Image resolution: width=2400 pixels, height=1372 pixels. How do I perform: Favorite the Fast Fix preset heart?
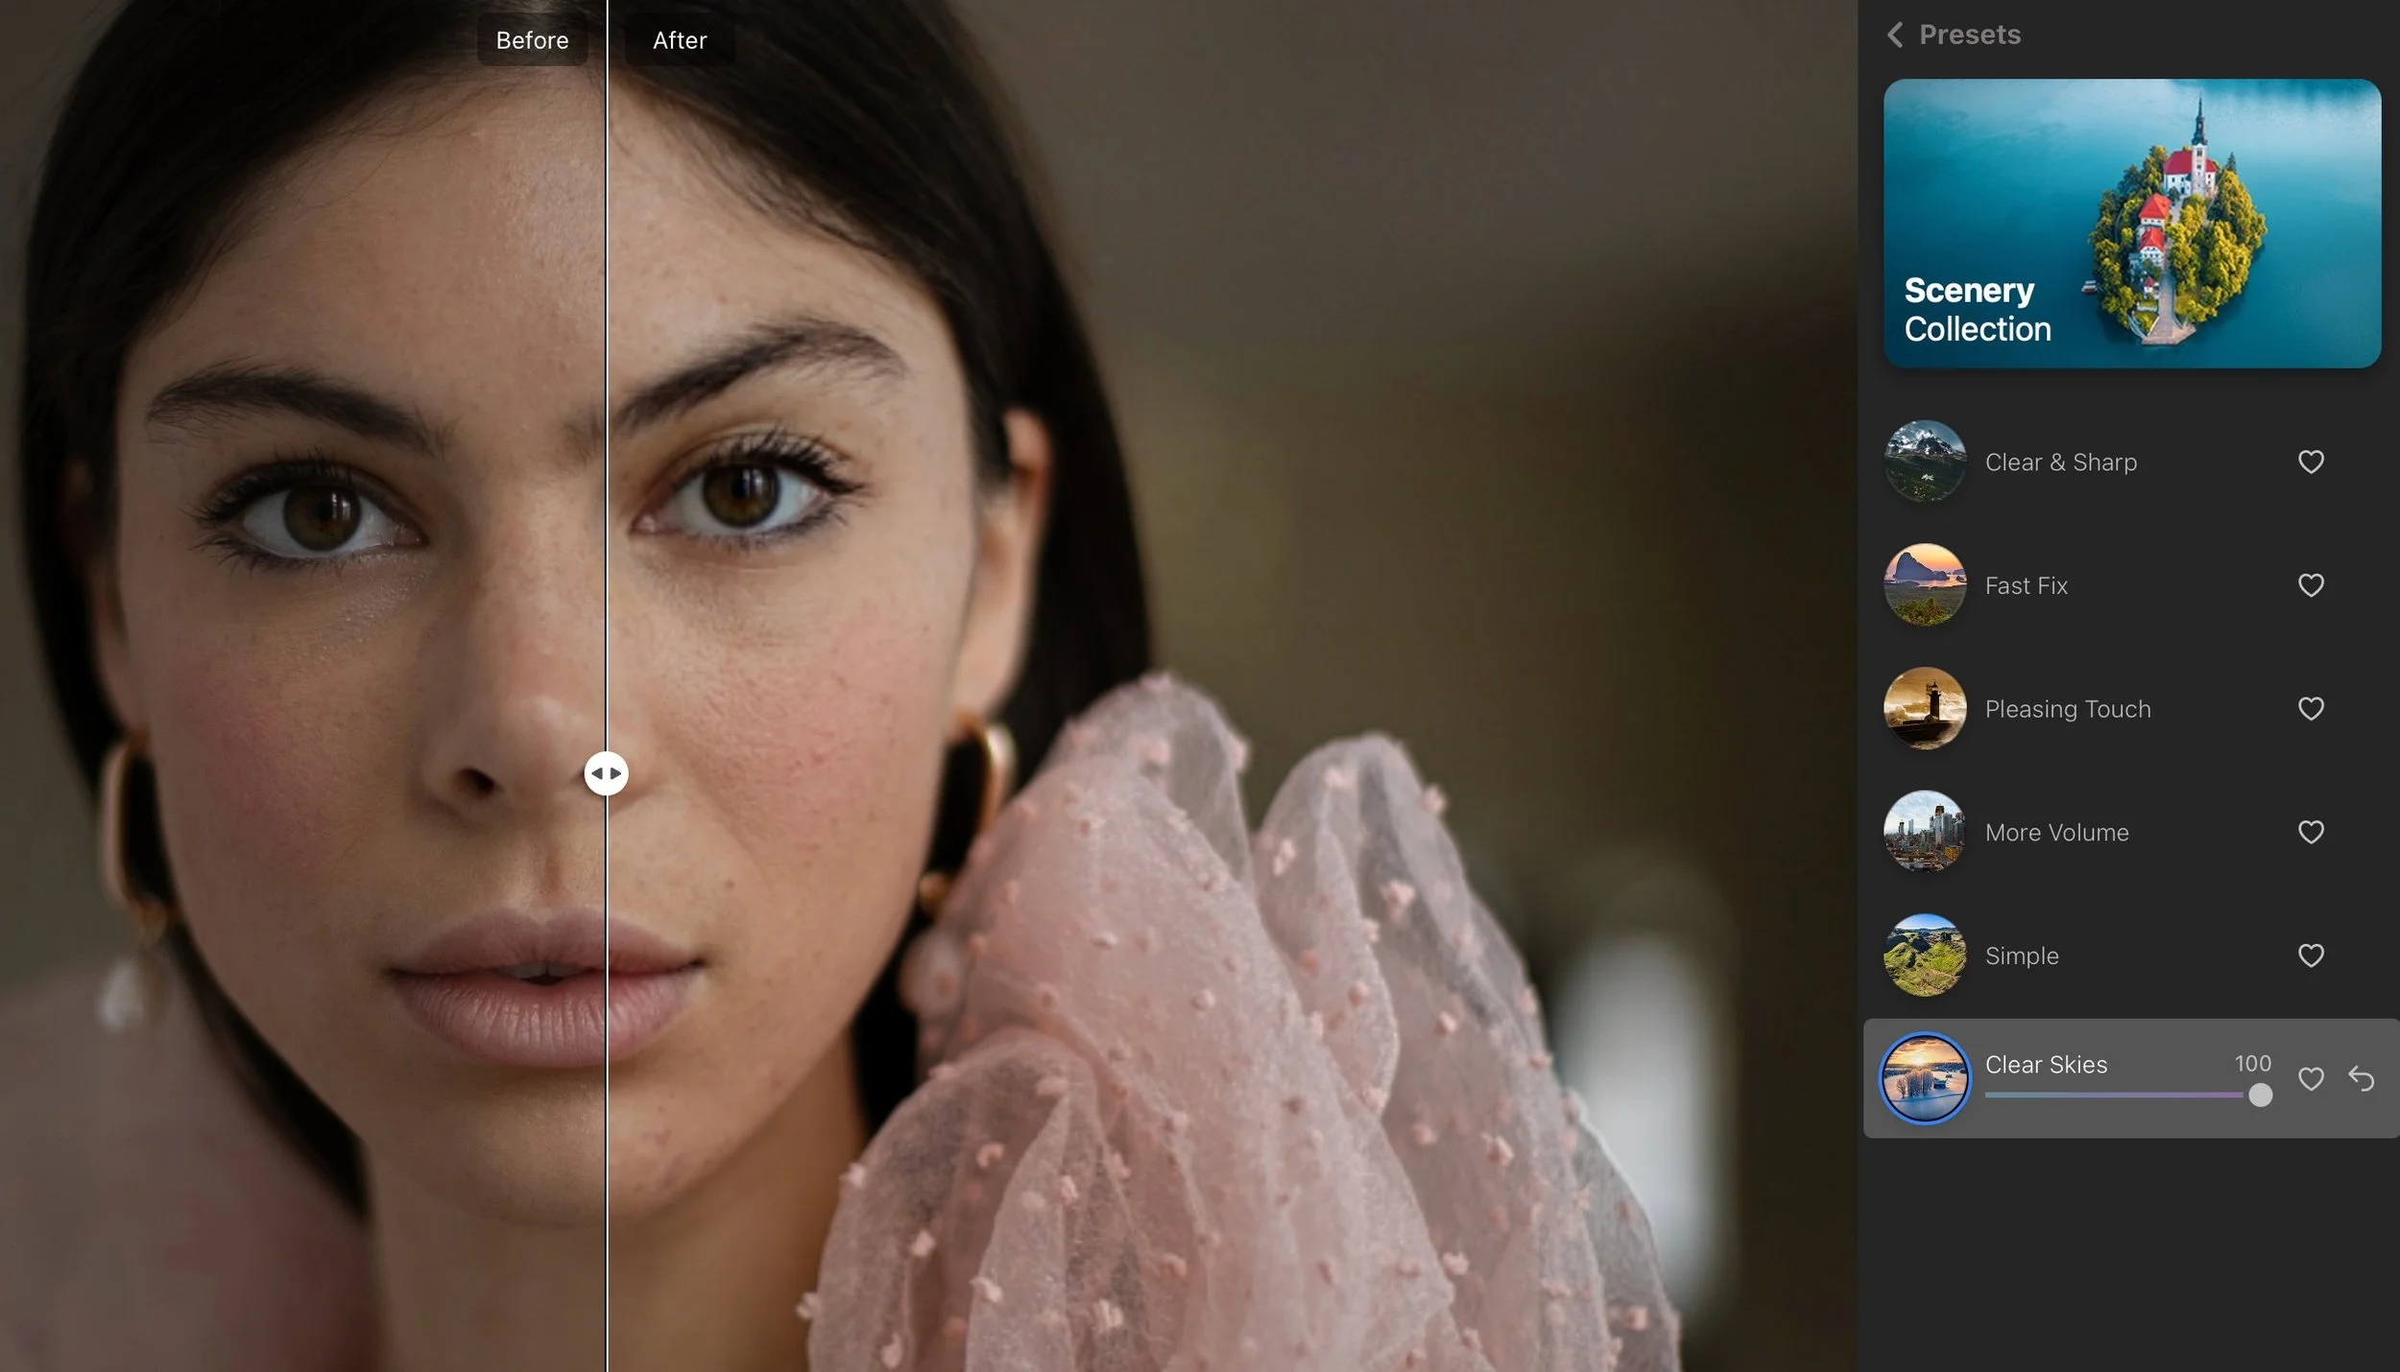(x=2311, y=585)
